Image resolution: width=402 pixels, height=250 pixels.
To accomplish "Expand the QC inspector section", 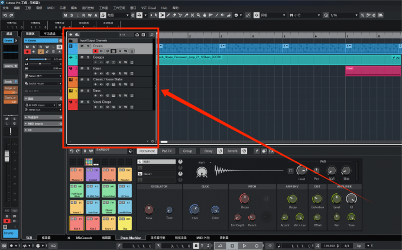I will 43,130.
